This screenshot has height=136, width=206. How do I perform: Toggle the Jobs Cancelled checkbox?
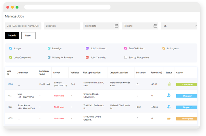point(87,57)
